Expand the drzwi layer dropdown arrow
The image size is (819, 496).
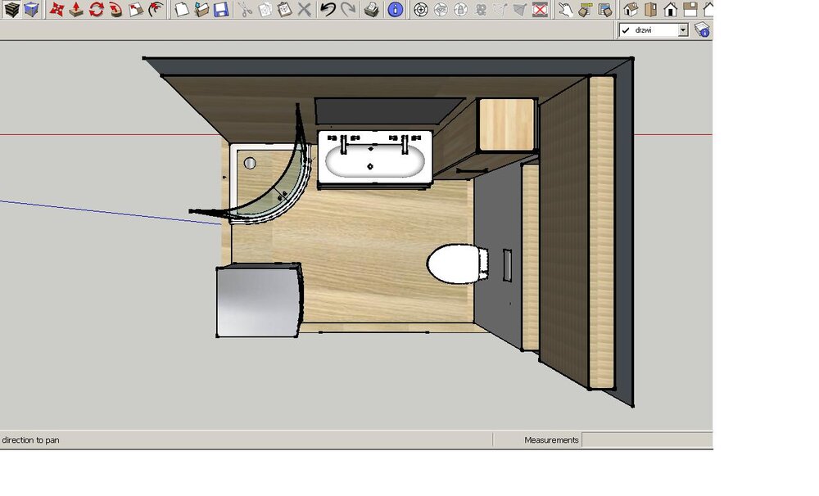click(x=682, y=30)
